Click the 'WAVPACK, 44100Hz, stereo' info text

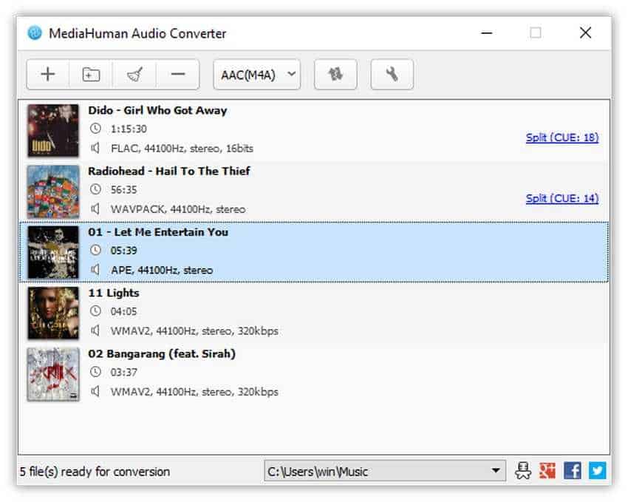click(178, 209)
